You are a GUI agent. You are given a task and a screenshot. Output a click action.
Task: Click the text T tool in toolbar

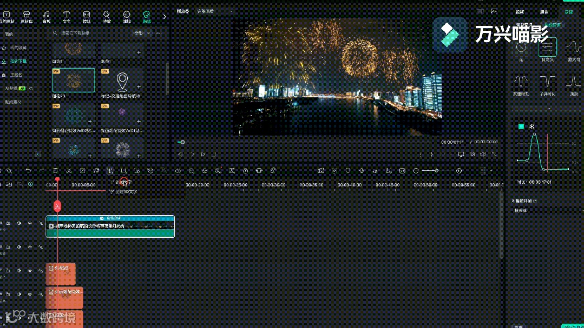110,171
